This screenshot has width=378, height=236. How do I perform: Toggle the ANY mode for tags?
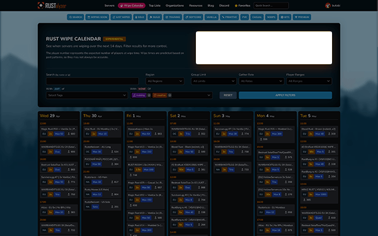pyautogui.click(x=57, y=89)
